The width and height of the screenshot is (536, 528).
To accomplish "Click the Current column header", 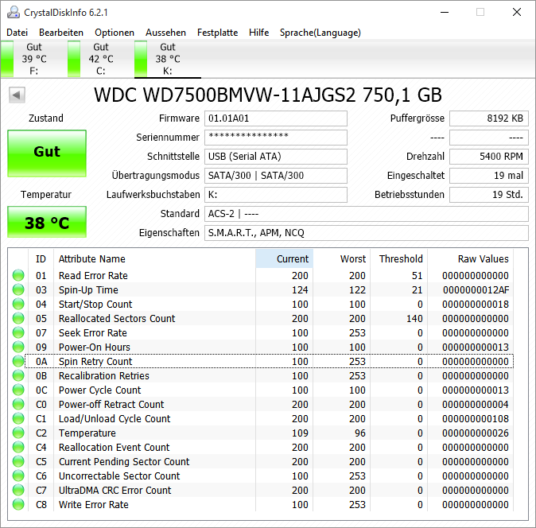I will click(284, 258).
